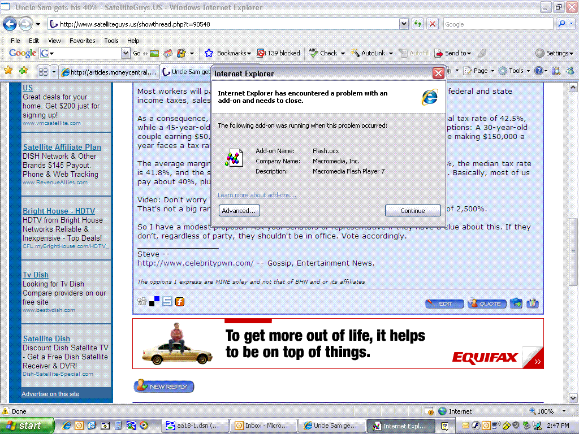Expand the Google toolbar search box dropdown

(x=126, y=53)
